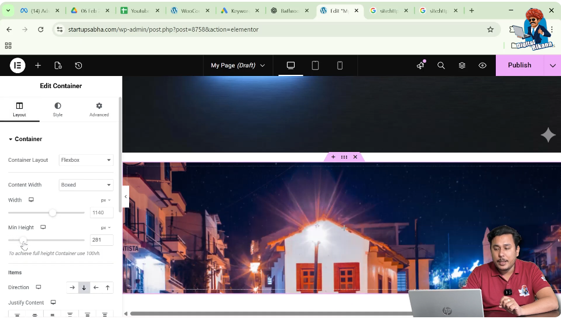
Task: Switch to the Advanced tab
Action: 99,109
